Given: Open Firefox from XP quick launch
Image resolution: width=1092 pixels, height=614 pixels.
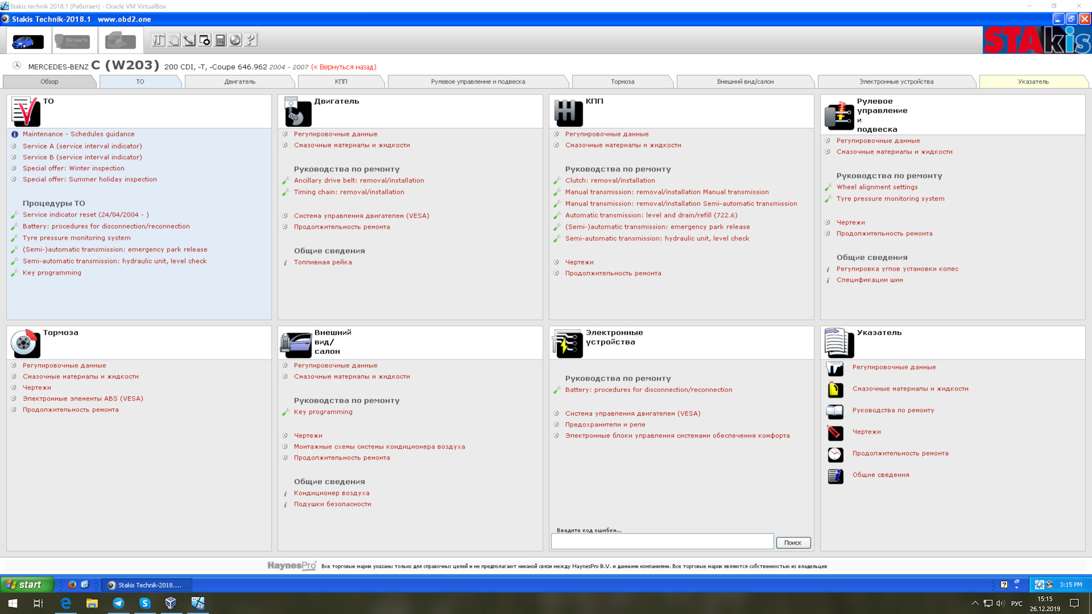Looking at the screenshot, I should tap(72, 585).
